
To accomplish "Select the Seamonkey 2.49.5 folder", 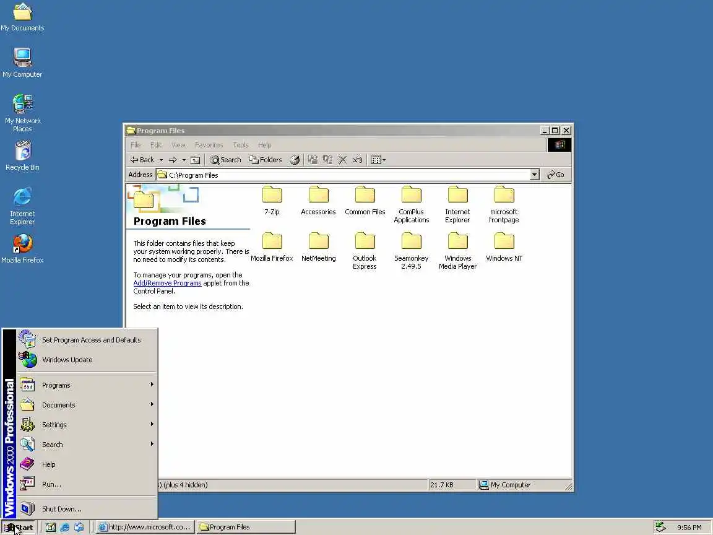I will point(411,251).
